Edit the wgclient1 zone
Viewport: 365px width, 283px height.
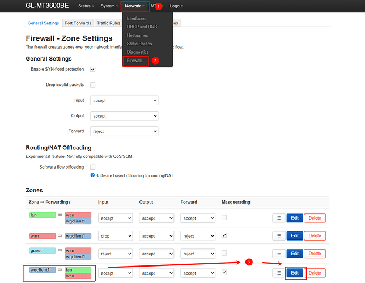point(294,273)
